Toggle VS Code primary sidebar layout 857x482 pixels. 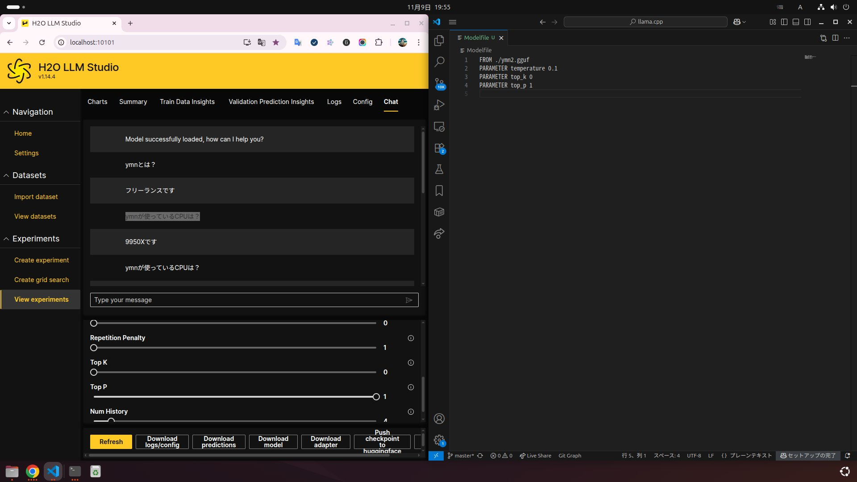(x=784, y=22)
